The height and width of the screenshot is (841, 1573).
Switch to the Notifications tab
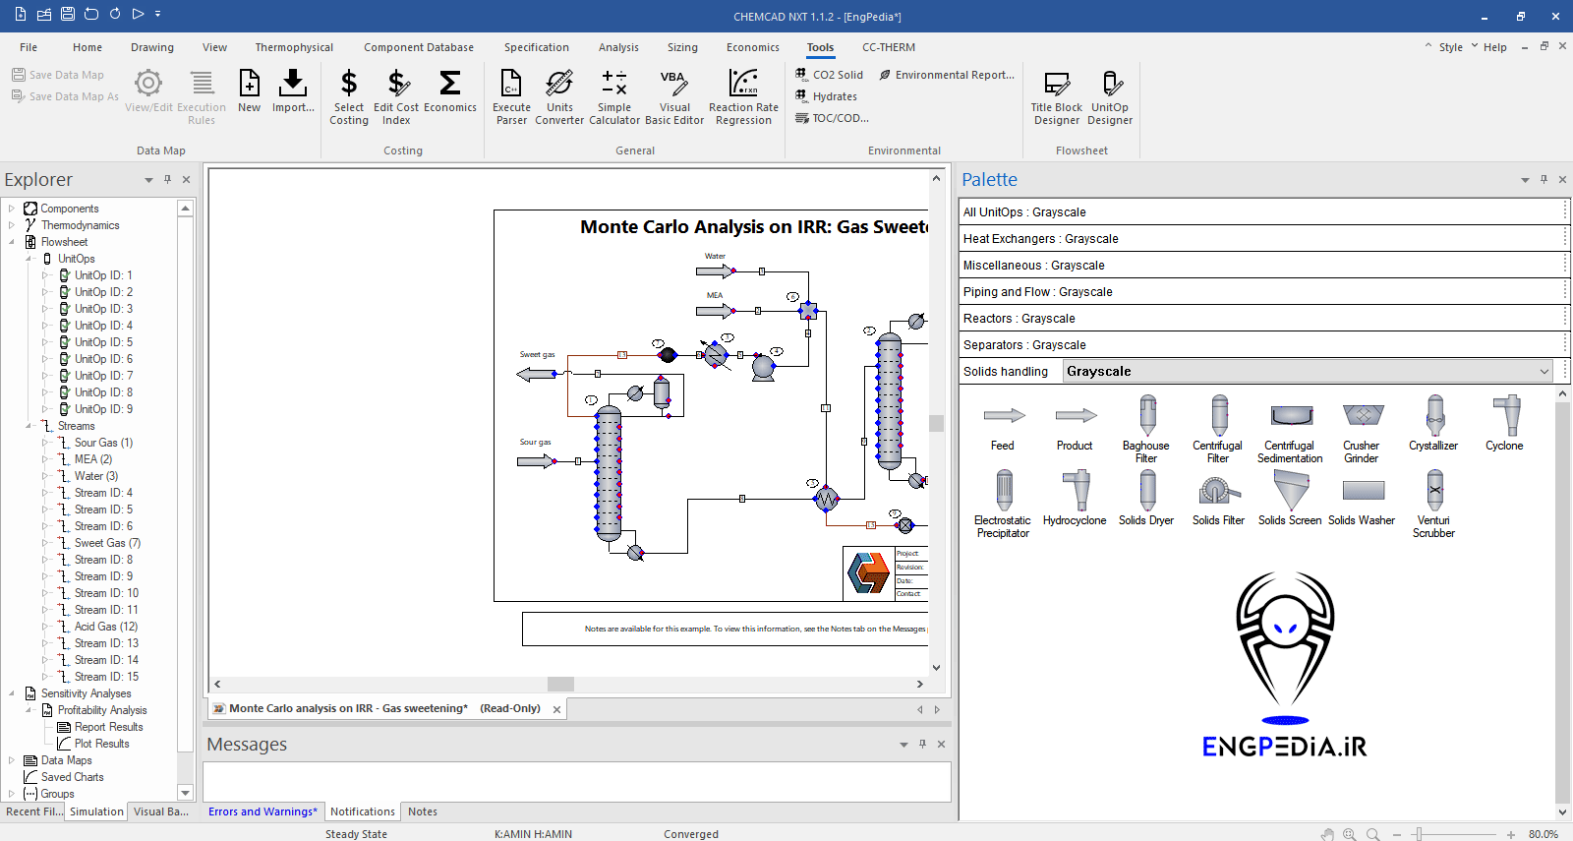(363, 811)
